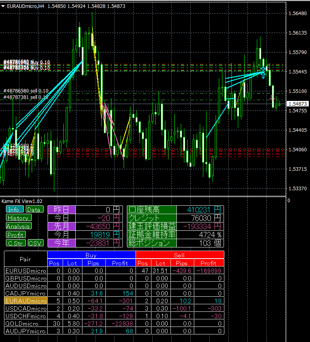The width and height of the screenshot is (310, 342).
Task: Select the #48787381 sell 0.10 order label
Action: pos(26,97)
